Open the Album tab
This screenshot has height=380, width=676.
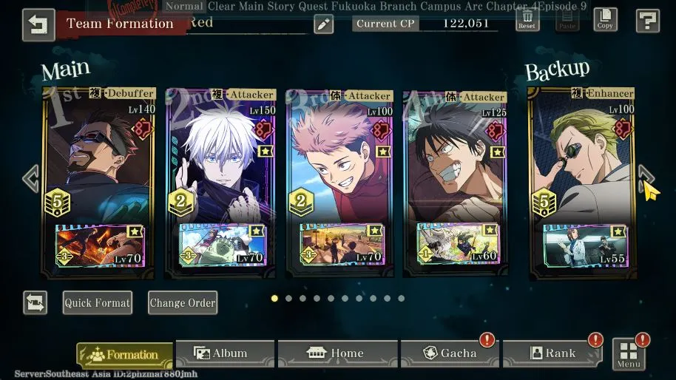click(x=225, y=353)
